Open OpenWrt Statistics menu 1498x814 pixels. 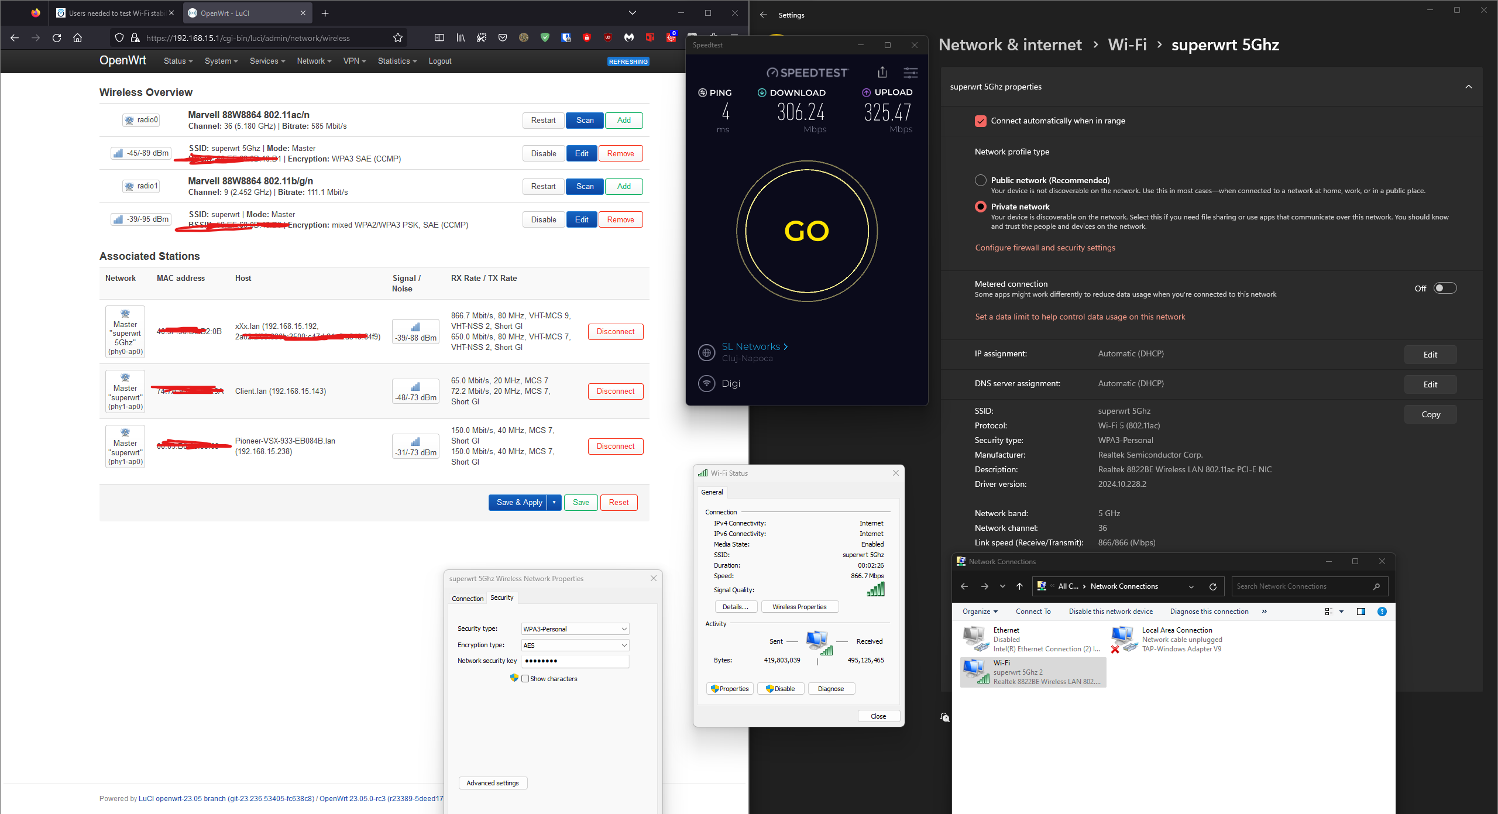pyautogui.click(x=397, y=61)
